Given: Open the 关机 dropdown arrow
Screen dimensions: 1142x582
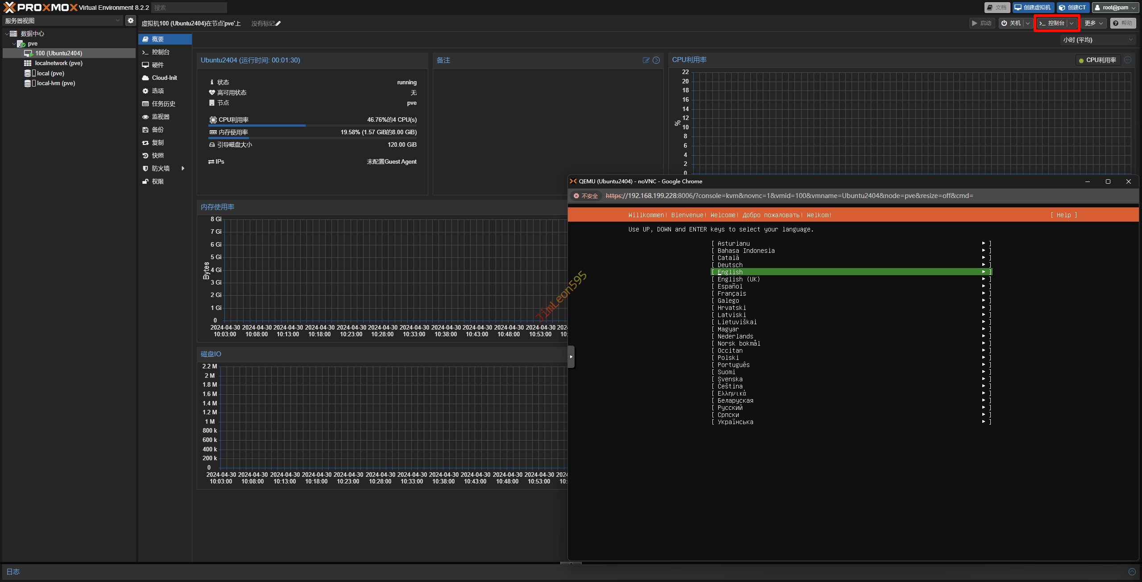Looking at the screenshot, I should coord(1028,23).
